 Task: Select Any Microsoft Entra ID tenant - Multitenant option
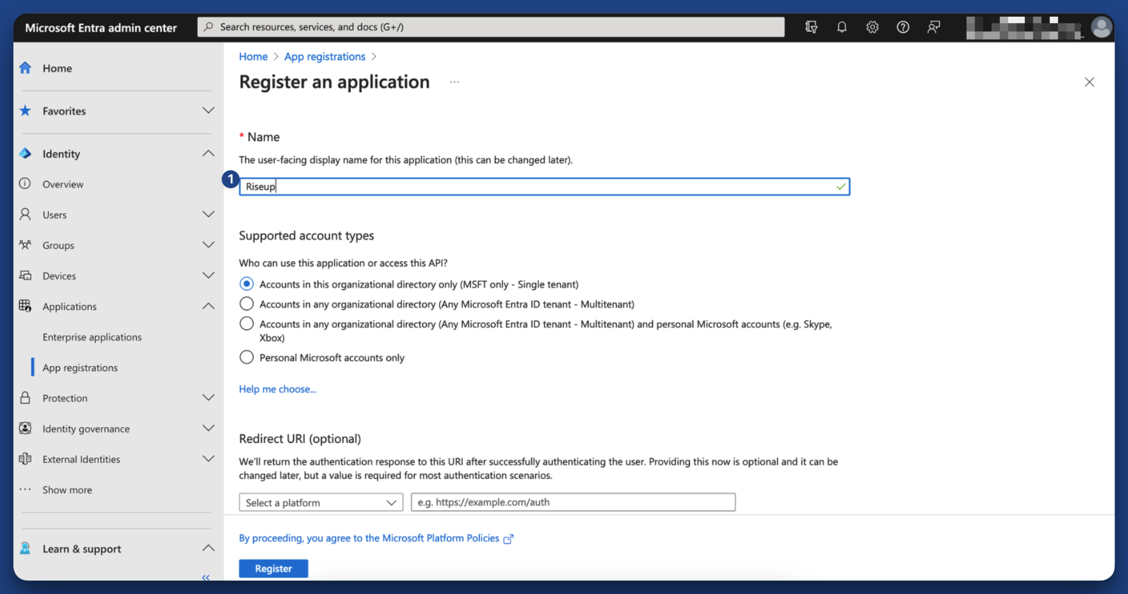pos(246,303)
